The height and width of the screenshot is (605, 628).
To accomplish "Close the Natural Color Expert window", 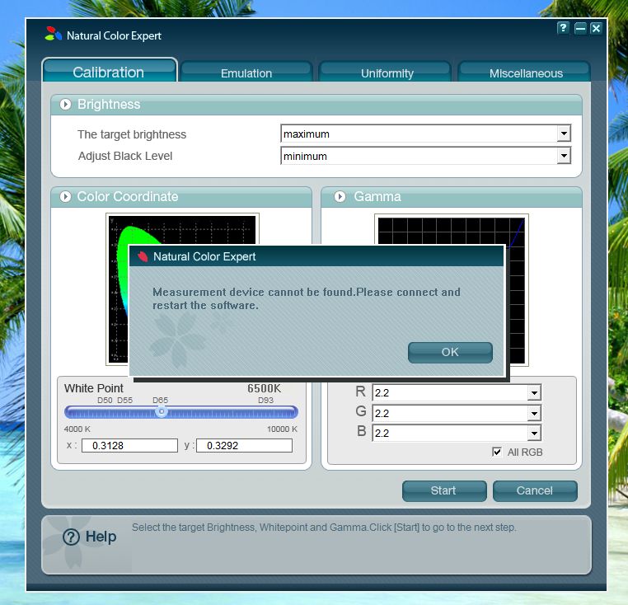I will point(596,28).
